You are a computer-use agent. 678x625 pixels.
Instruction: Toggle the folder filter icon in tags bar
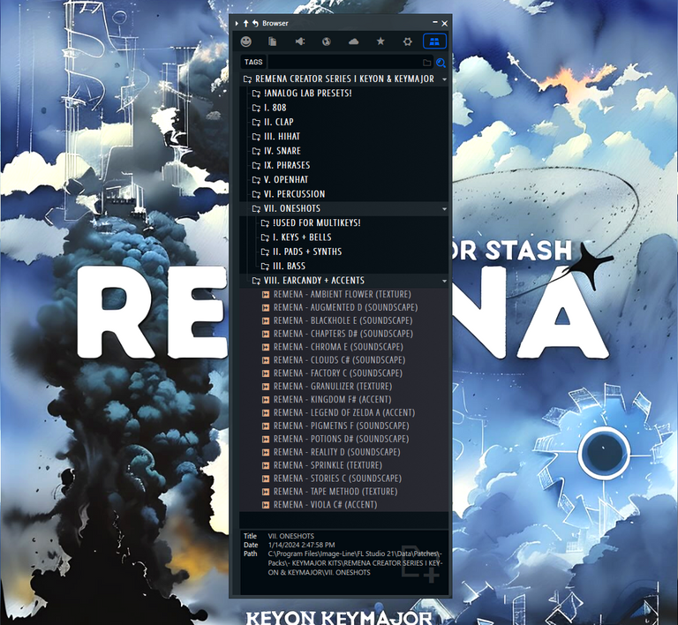[427, 63]
